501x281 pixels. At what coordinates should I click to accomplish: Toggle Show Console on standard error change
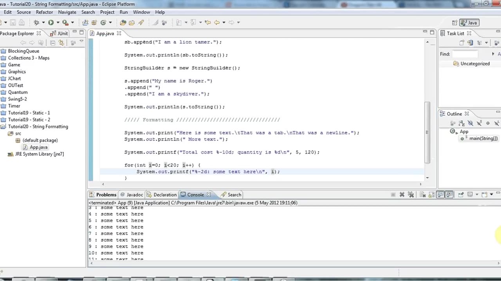click(449, 194)
